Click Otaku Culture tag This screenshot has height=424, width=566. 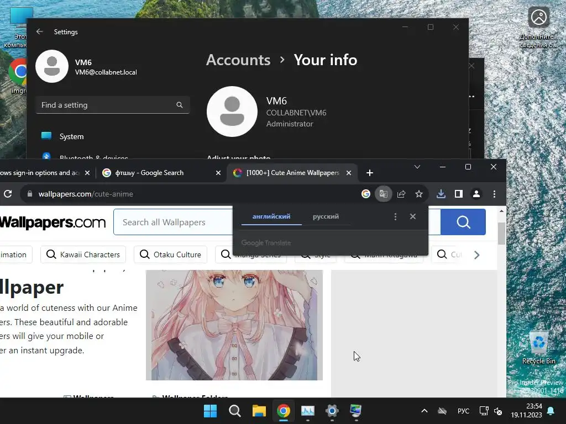tap(170, 255)
